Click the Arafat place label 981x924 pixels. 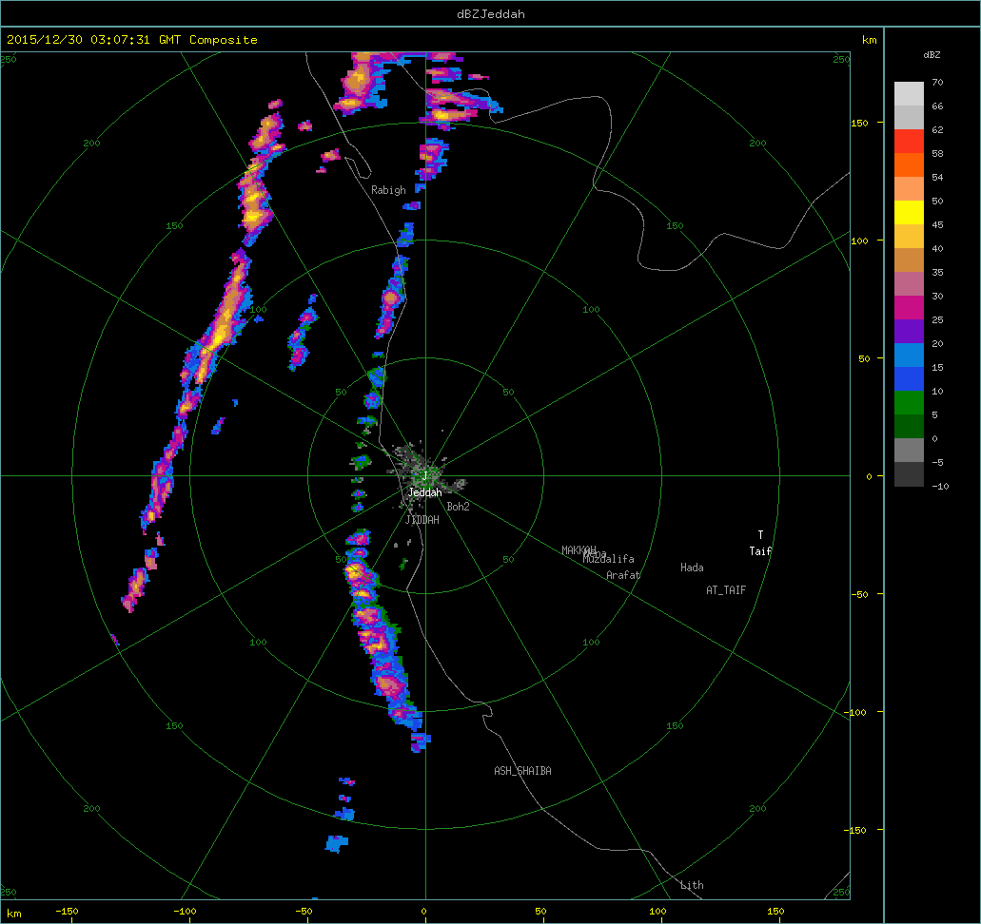623,575
